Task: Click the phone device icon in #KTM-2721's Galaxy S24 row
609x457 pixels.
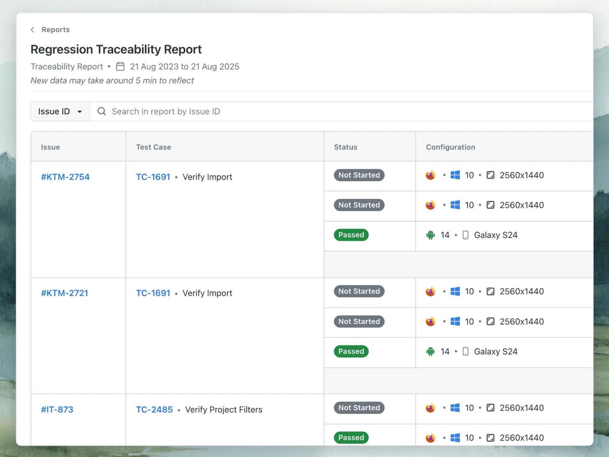Action: (x=466, y=351)
